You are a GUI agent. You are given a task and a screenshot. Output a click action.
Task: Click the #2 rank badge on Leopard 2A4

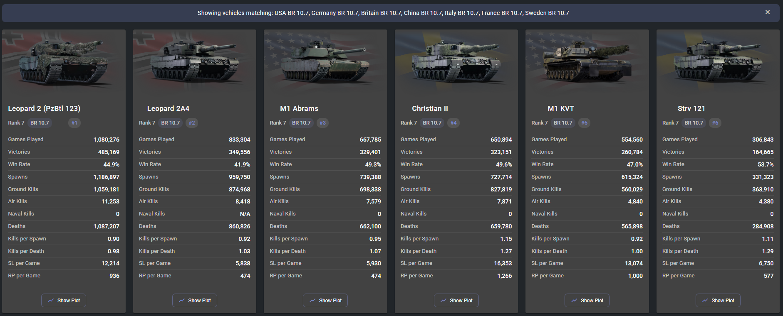tap(192, 123)
